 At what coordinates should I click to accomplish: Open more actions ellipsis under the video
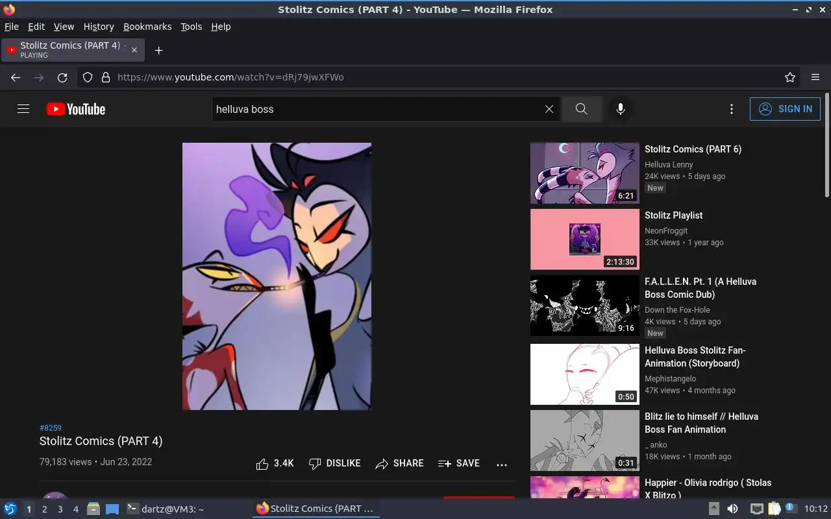tap(501, 464)
